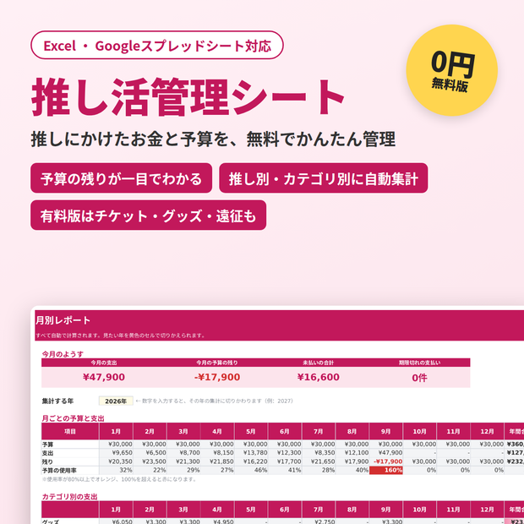Click the Excel・Googleスプレッドシート対応 pill label

point(157,46)
